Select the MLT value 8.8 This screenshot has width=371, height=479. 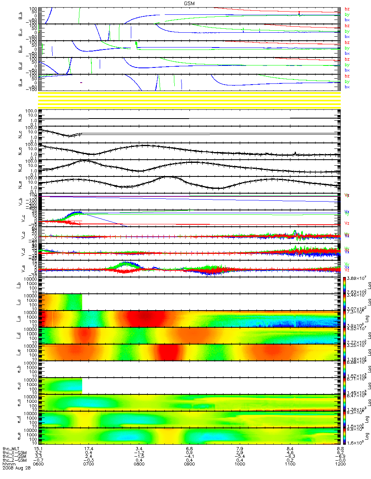pos(340,449)
